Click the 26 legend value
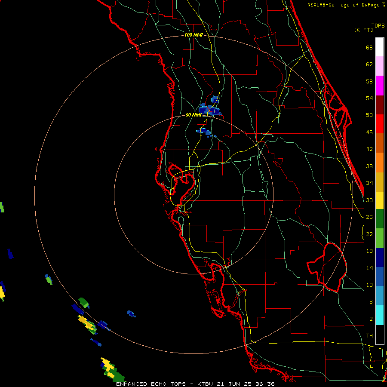This screenshot has width=387, height=387. tap(369, 217)
